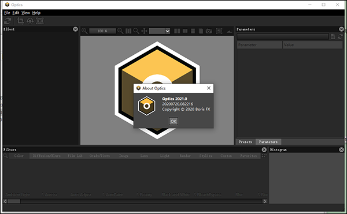Expand filter category grid options icon
Screen dimensions: 347x214
(264, 156)
